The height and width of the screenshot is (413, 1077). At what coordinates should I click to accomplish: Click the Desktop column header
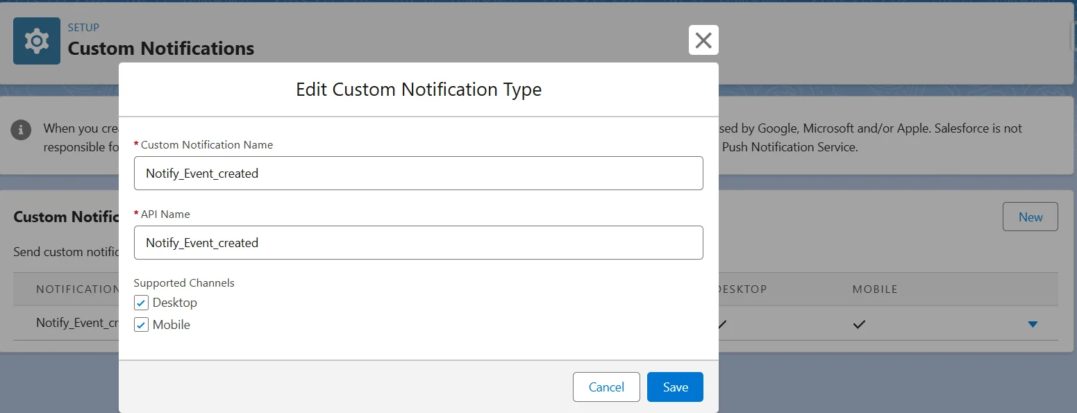(x=742, y=289)
